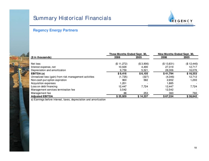The height and width of the screenshot is (161, 209).
Task: Select EBITDA value $ 41,794
Action: 168,74
